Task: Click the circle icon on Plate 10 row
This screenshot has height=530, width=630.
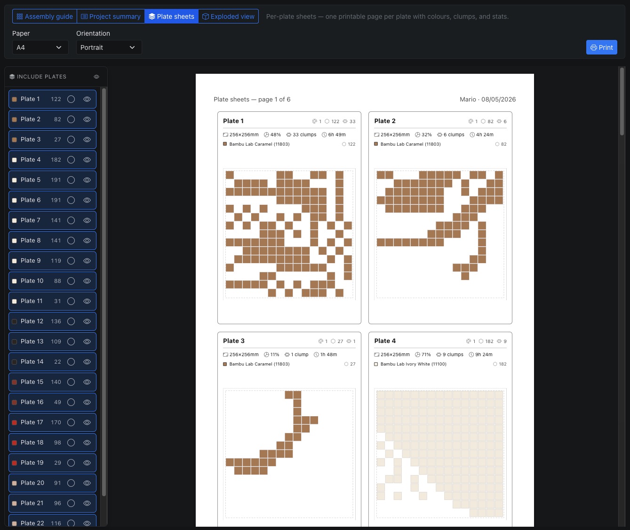Action: coord(71,281)
